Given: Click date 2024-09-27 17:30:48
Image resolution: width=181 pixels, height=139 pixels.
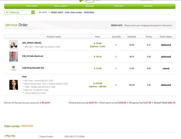Looking at the screenshot, I should [x=74, y=136].
